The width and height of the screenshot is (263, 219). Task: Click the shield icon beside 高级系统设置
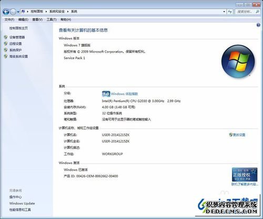[6, 56]
